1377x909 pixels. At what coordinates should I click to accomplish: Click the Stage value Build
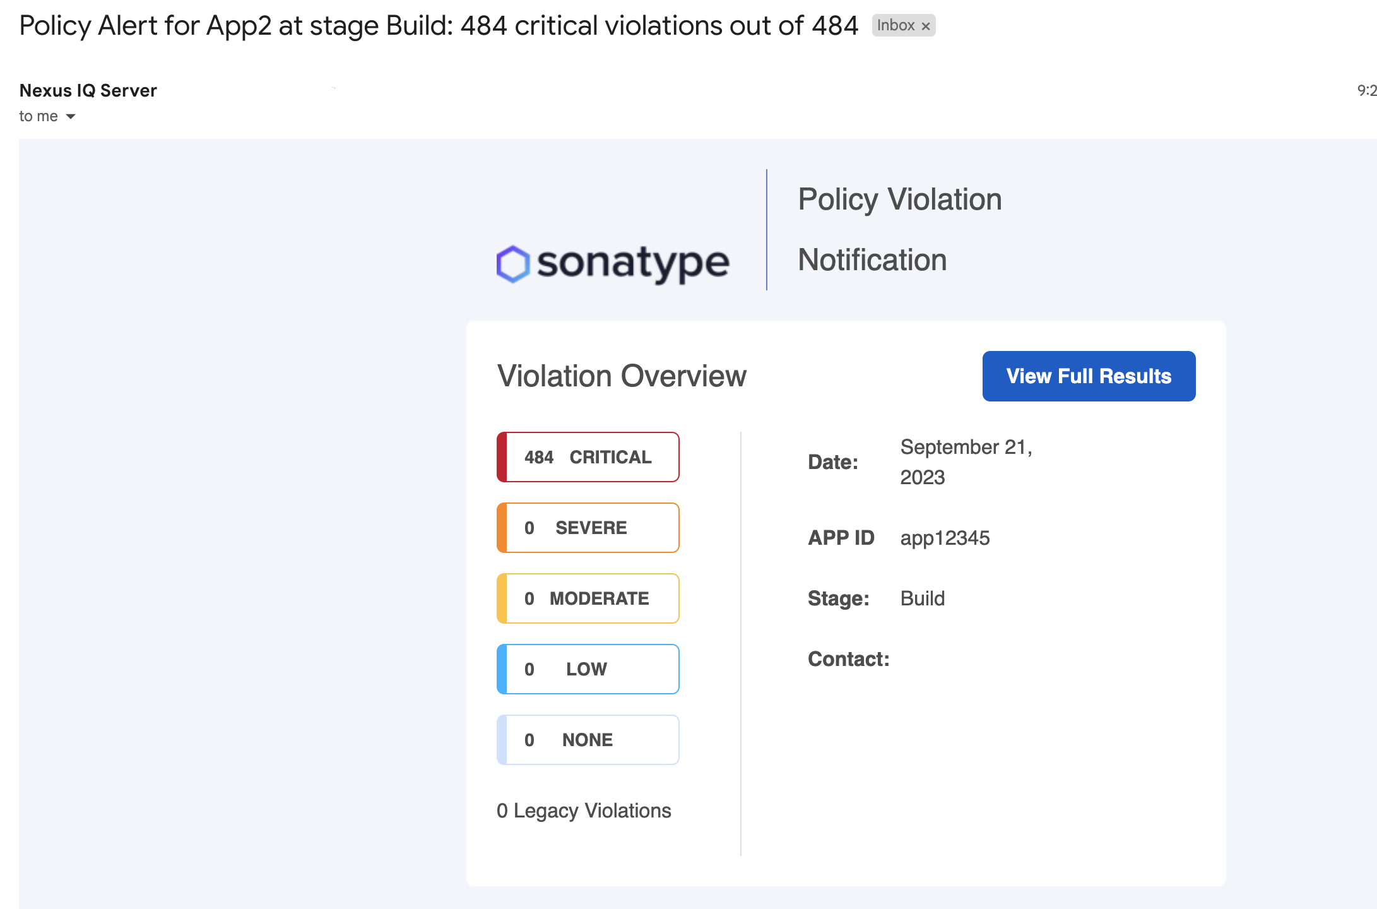click(x=922, y=598)
